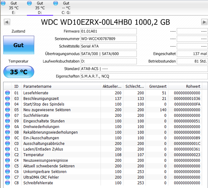Go to next disk with right arrow
Viewport: 208px width, 188px height.
tap(204, 22)
